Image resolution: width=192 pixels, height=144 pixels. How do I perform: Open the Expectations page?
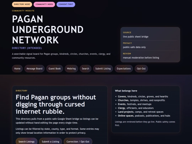(124, 69)
